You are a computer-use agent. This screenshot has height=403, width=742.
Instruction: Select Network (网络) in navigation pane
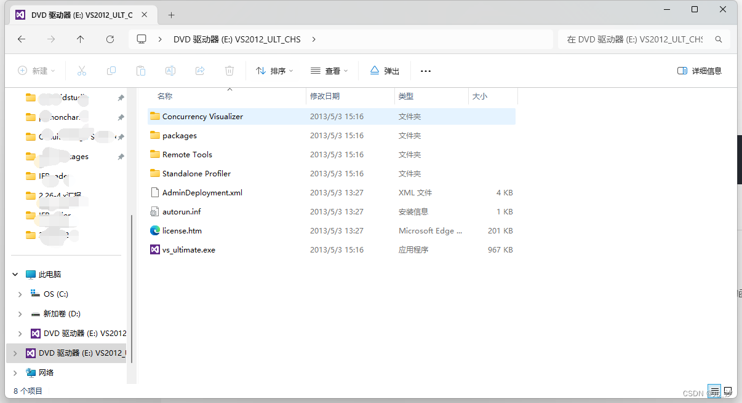coord(46,373)
